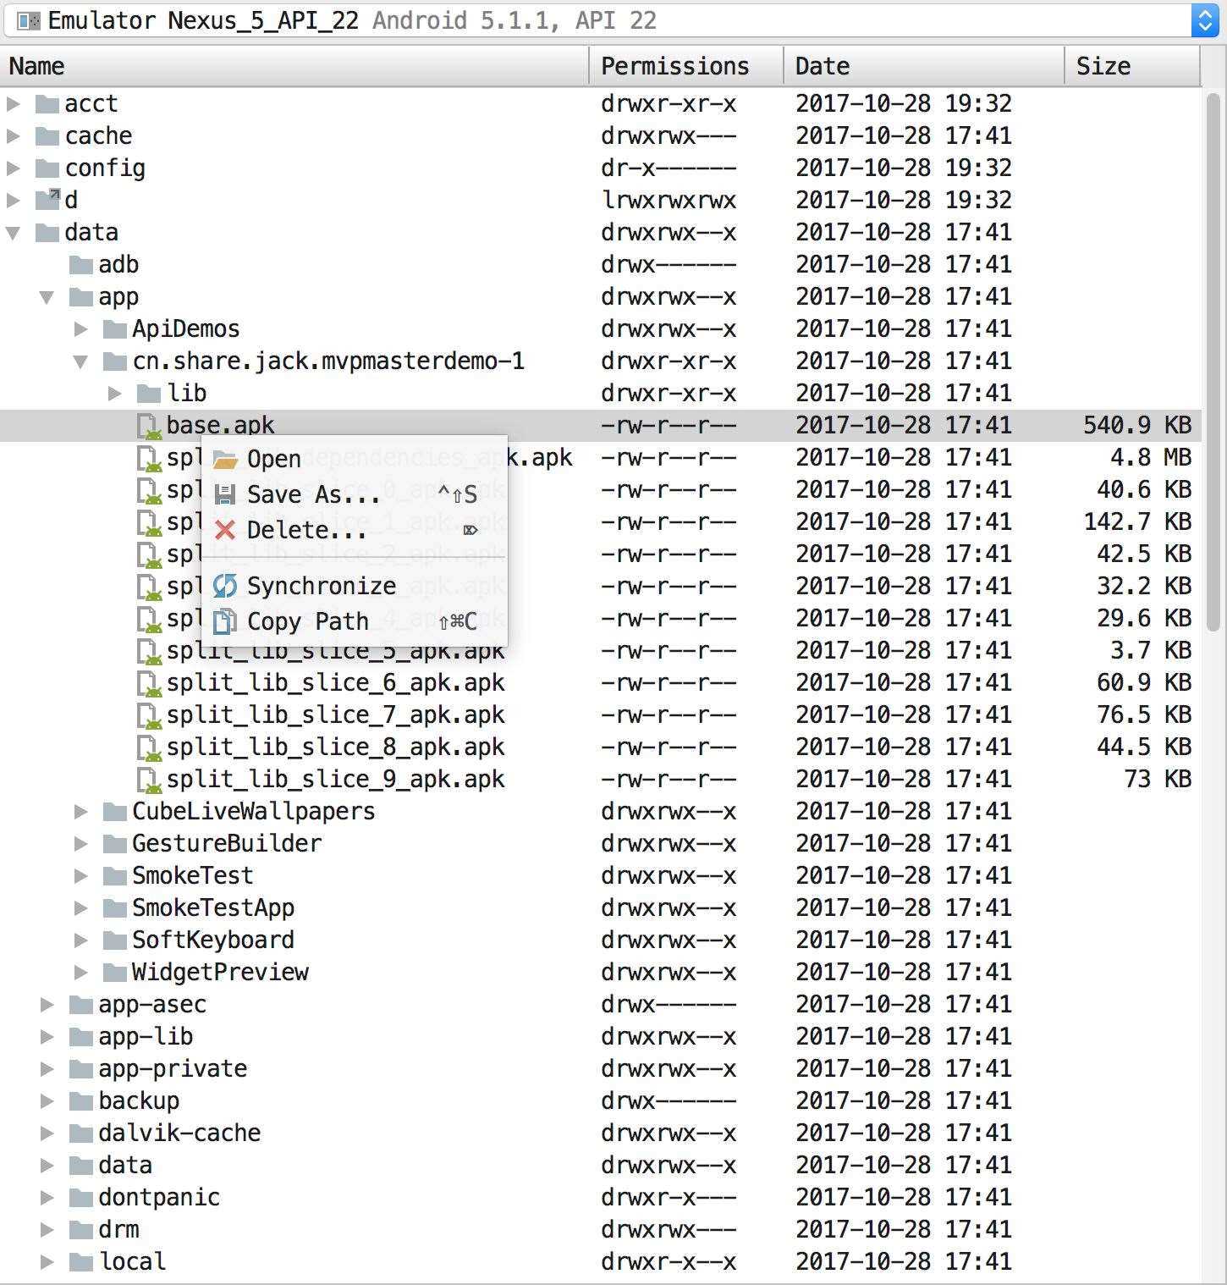Click the emulator device icon in selector
The image size is (1227, 1285).
click(x=30, y=21)
